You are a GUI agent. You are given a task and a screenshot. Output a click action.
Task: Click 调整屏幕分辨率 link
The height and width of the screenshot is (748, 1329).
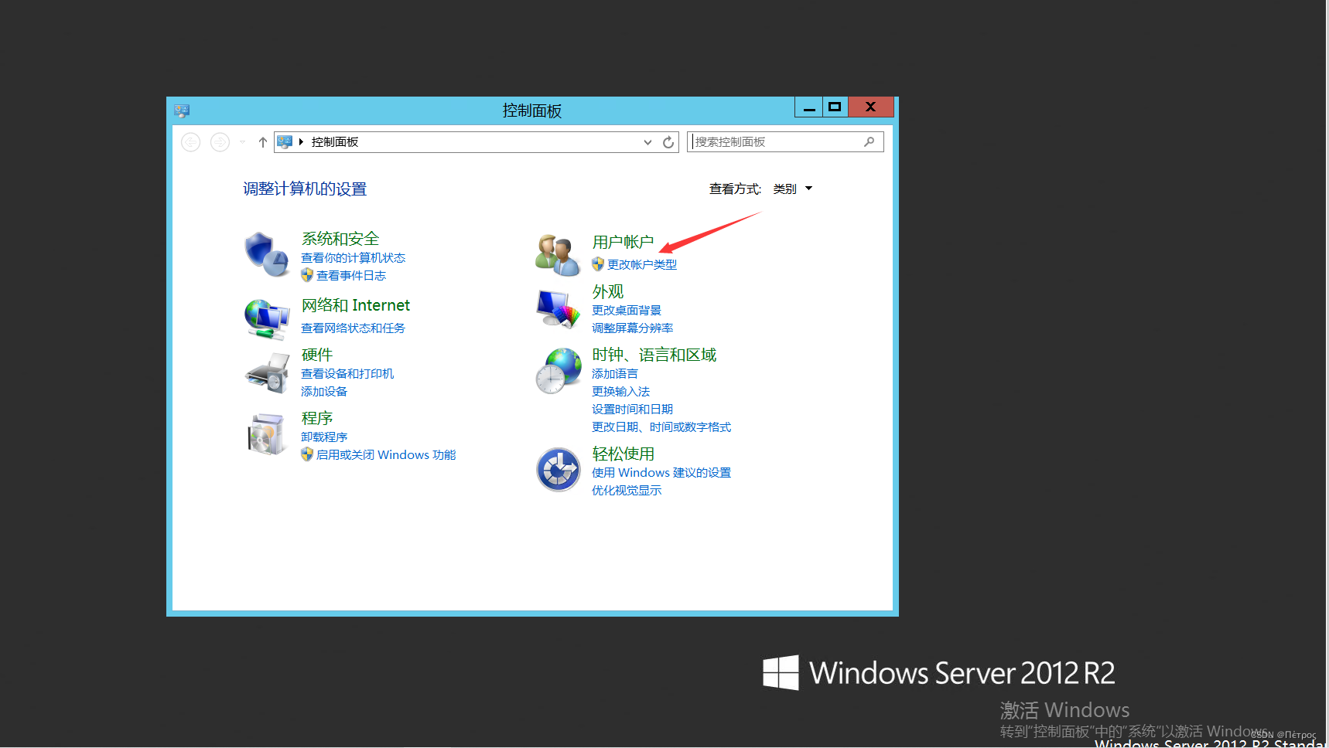[x=632, y=328]
